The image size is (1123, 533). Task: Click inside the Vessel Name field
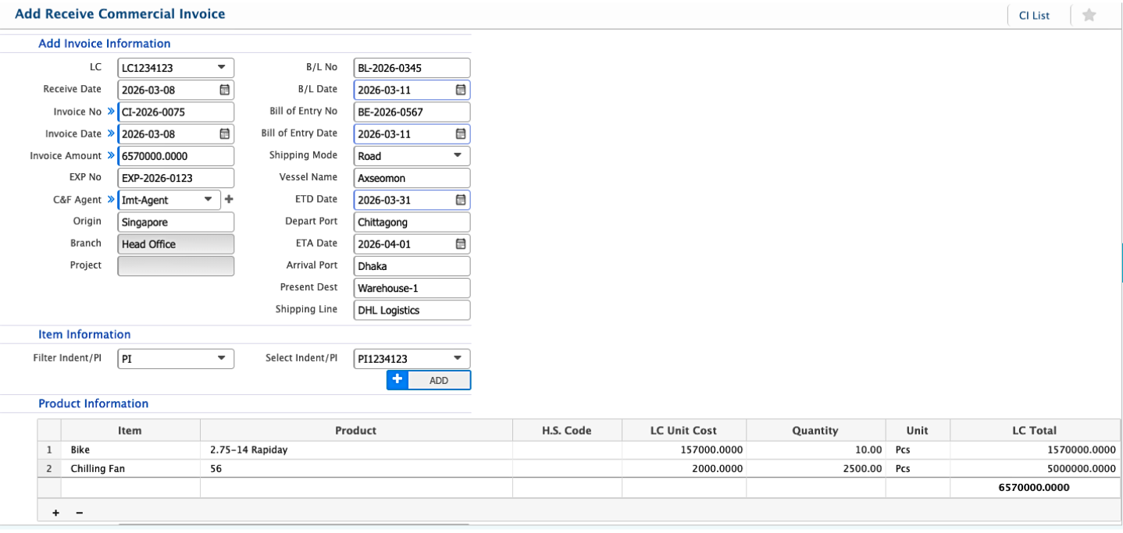pyautogui.click(x=412, y=177)
